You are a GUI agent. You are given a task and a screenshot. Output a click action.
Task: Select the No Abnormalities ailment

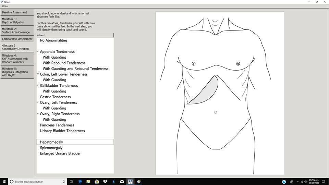point(54,40)
